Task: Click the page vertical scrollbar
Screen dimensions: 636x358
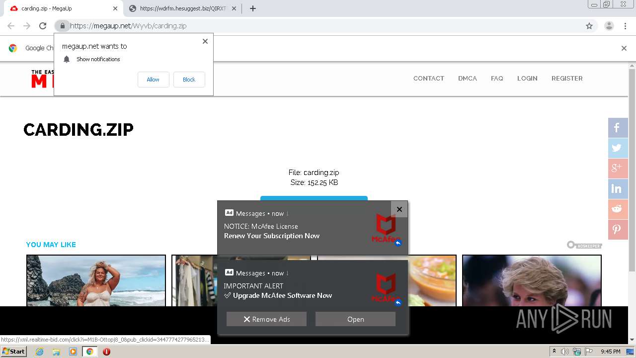Action: click(632, 169)
